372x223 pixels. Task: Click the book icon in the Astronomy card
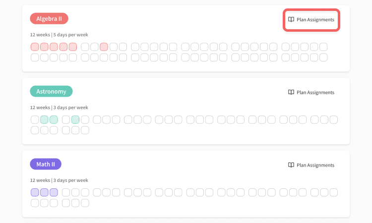coord(291,92)
